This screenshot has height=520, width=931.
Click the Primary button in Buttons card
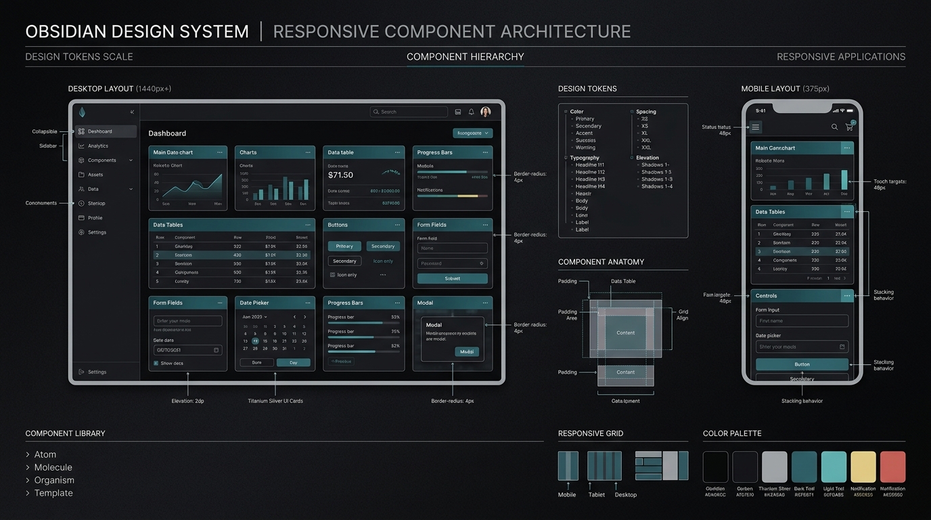(x=344, y=246)
